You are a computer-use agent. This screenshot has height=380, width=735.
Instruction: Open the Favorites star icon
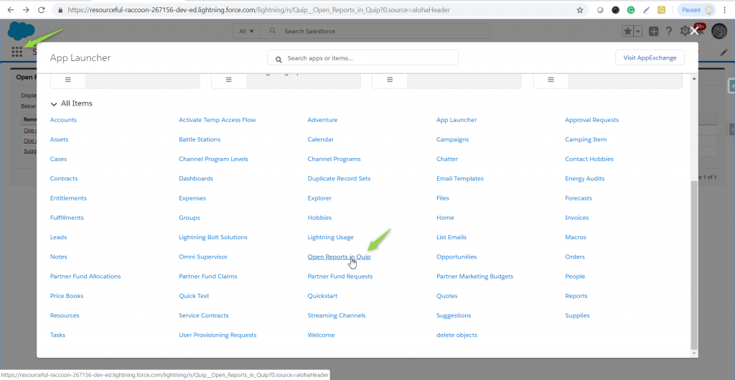pos(627,32)
